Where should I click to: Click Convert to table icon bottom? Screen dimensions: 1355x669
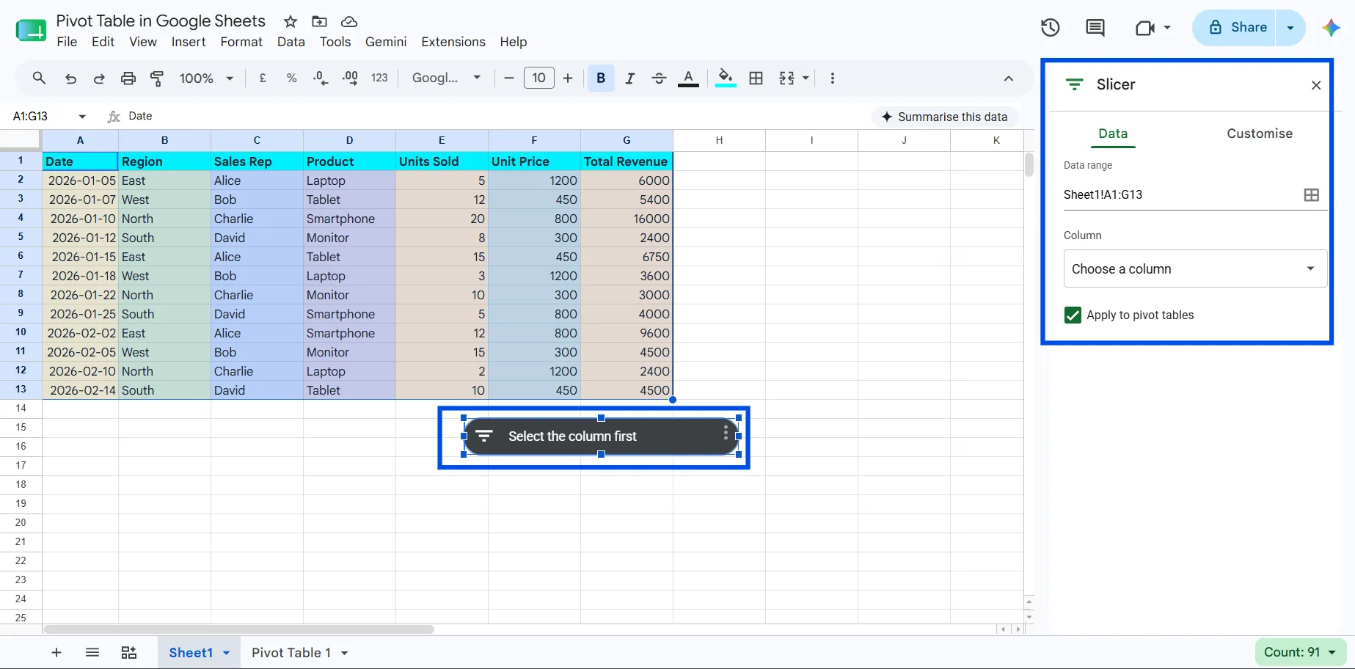pos(128,652)
